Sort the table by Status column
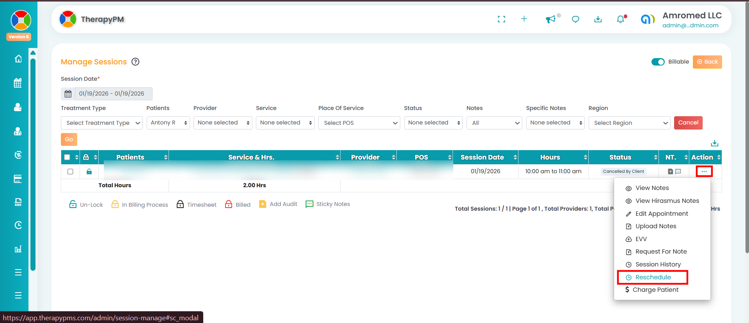The width and height of the screenshot is (749, 323). pos(624,157)
